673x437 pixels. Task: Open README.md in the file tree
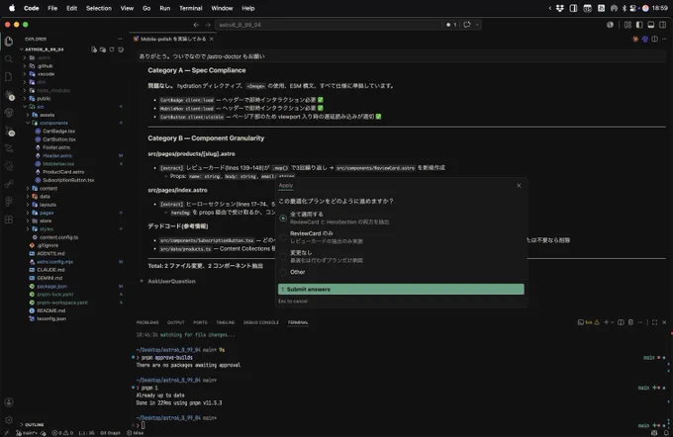[x=51, y=310]
